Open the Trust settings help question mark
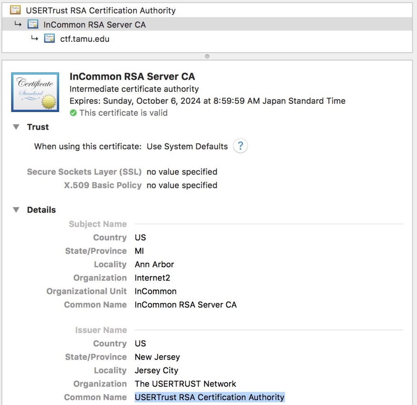 point(240,146)
